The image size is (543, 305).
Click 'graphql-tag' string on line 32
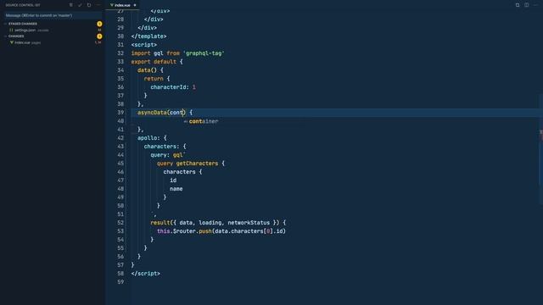(204, 53)
